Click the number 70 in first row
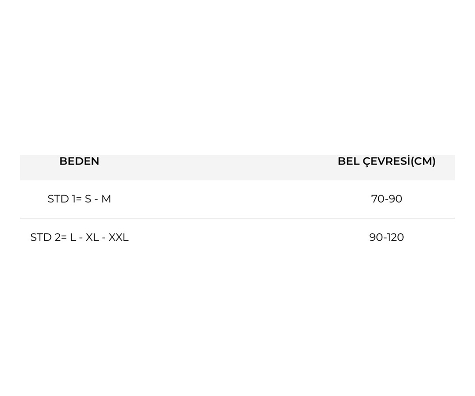Viewport: 475px width, 396px height. tap(377, 199)
